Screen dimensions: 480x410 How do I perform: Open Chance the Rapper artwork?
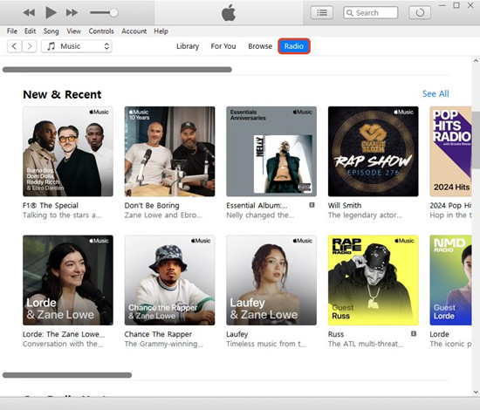(x=169, y=280)
